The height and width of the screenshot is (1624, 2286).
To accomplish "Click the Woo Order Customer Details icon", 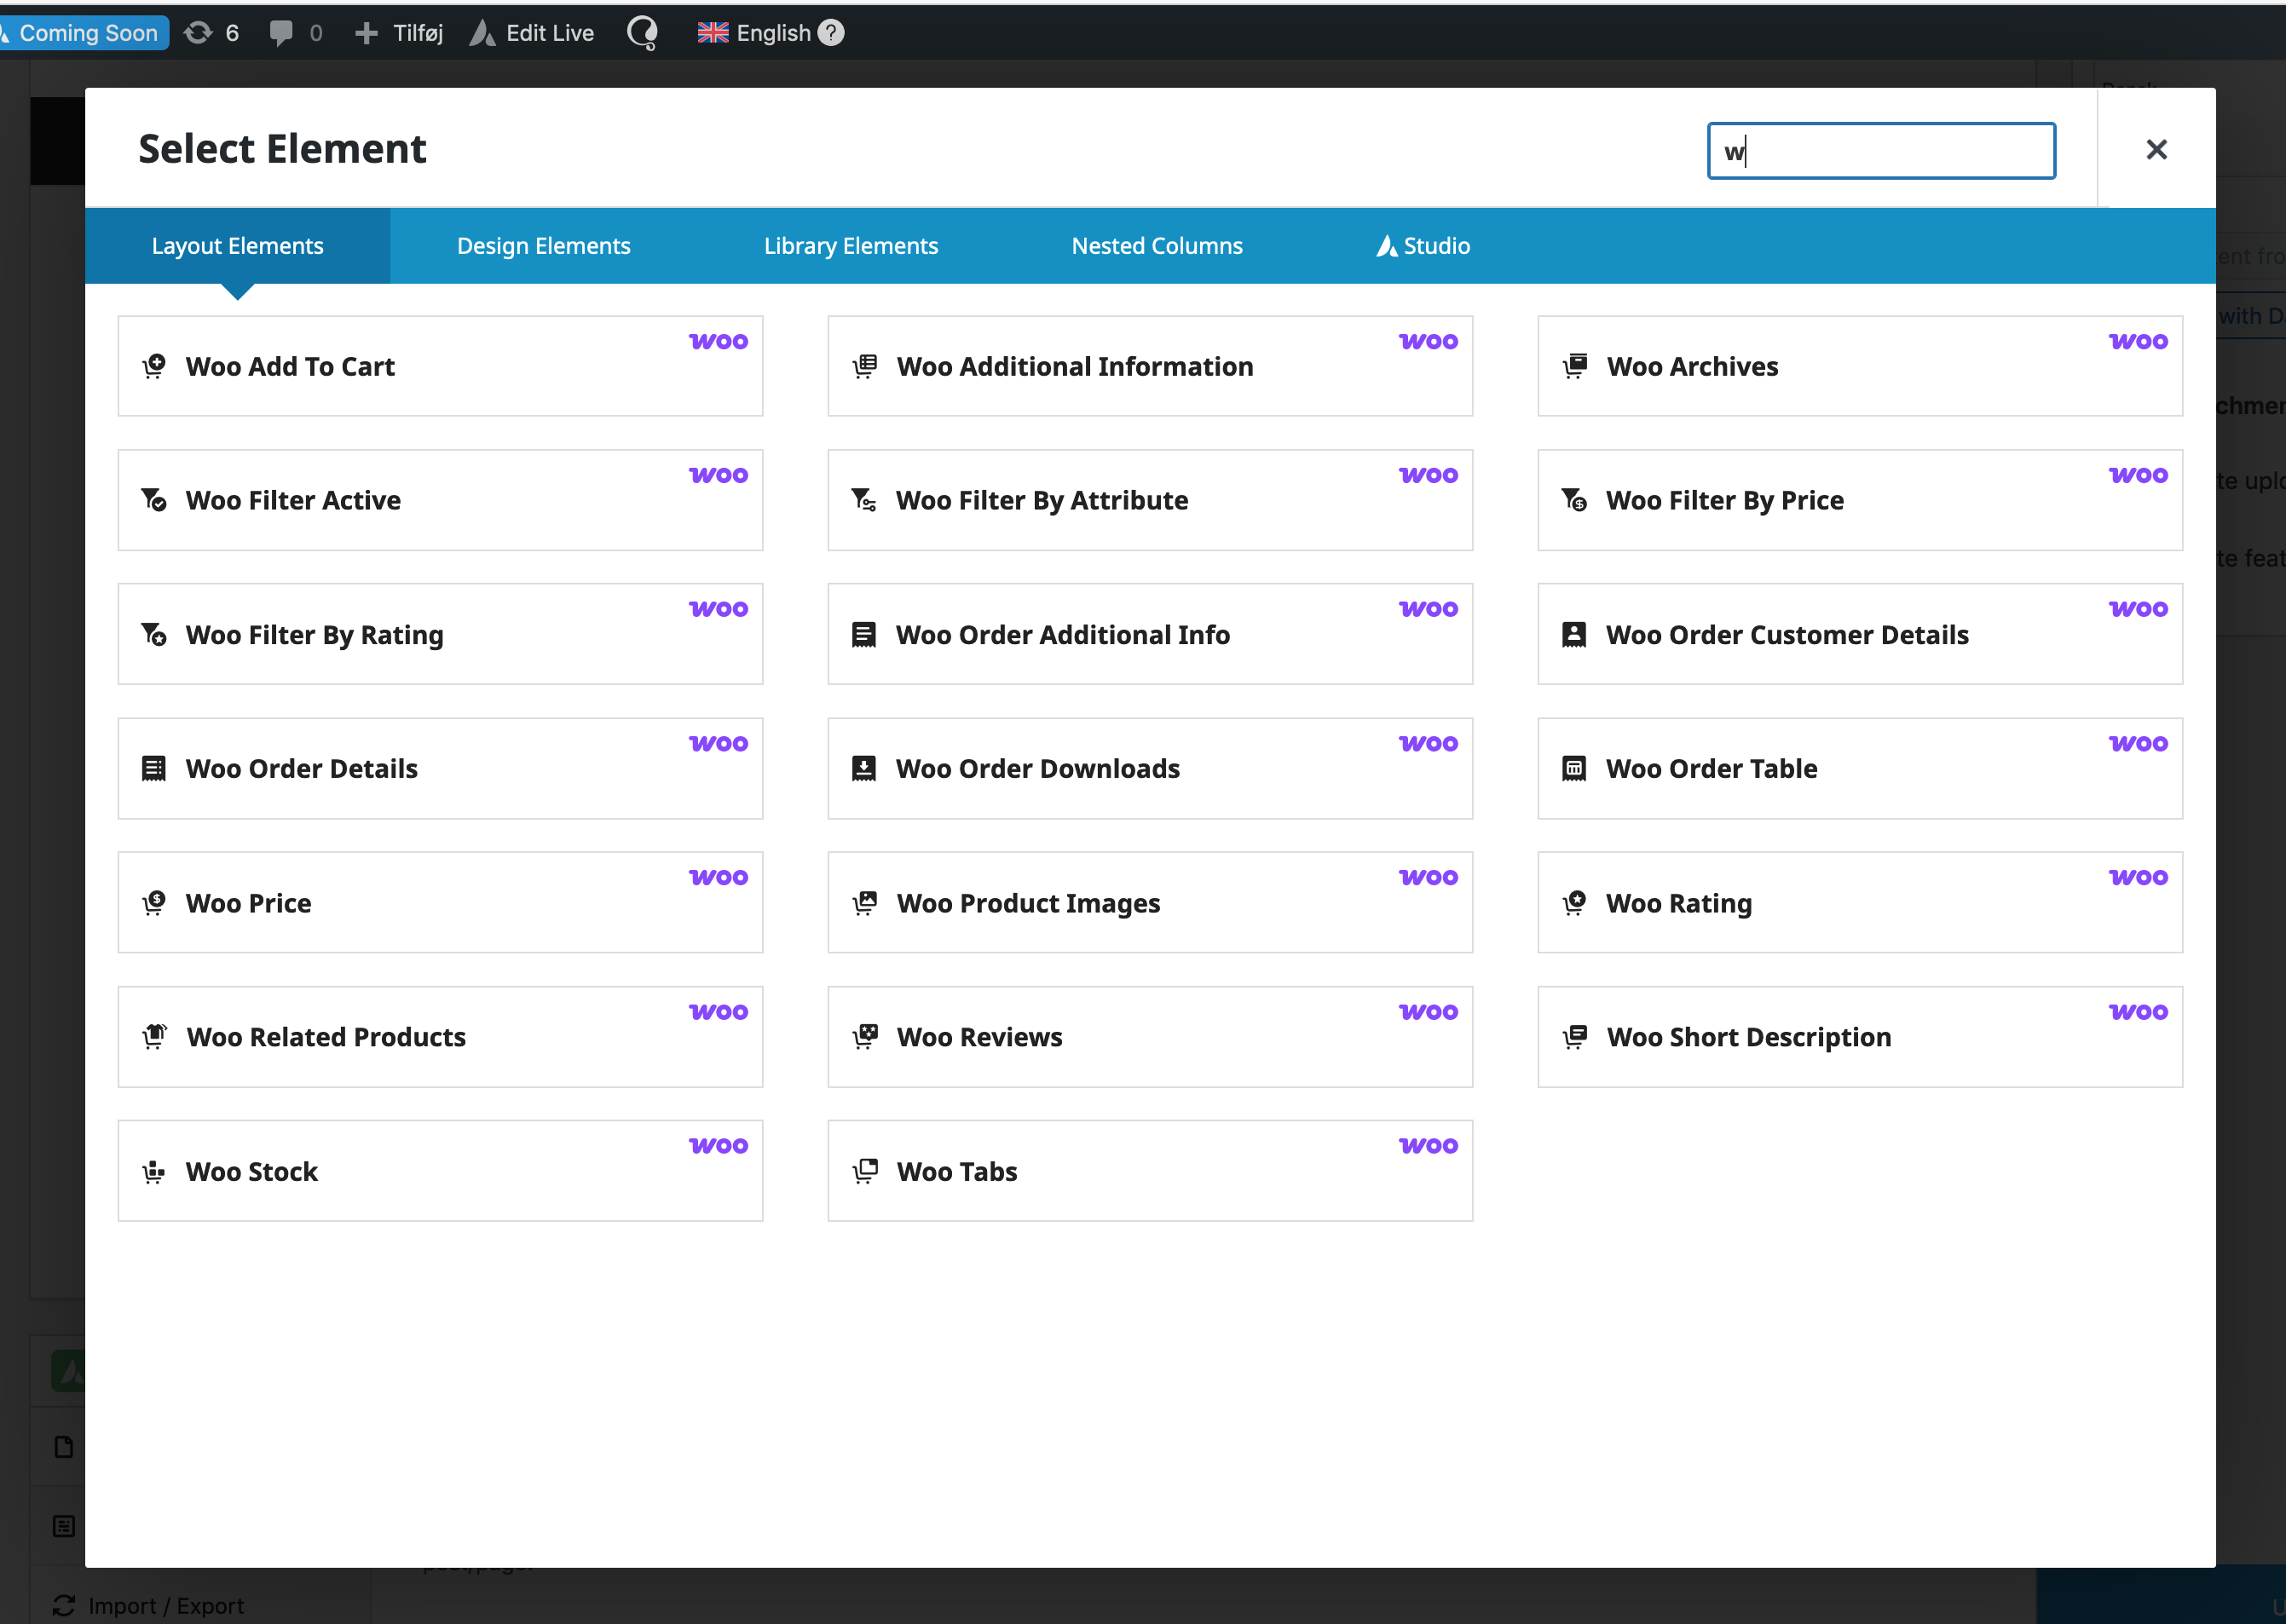I will pyautogui.click(x=1573, y=635).
